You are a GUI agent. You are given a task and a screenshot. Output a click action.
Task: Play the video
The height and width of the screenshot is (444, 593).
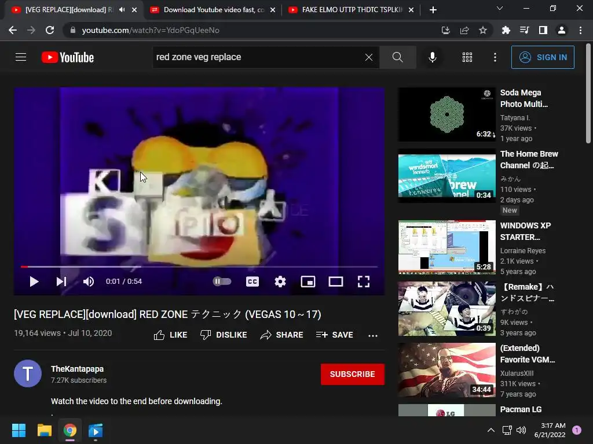34,282
